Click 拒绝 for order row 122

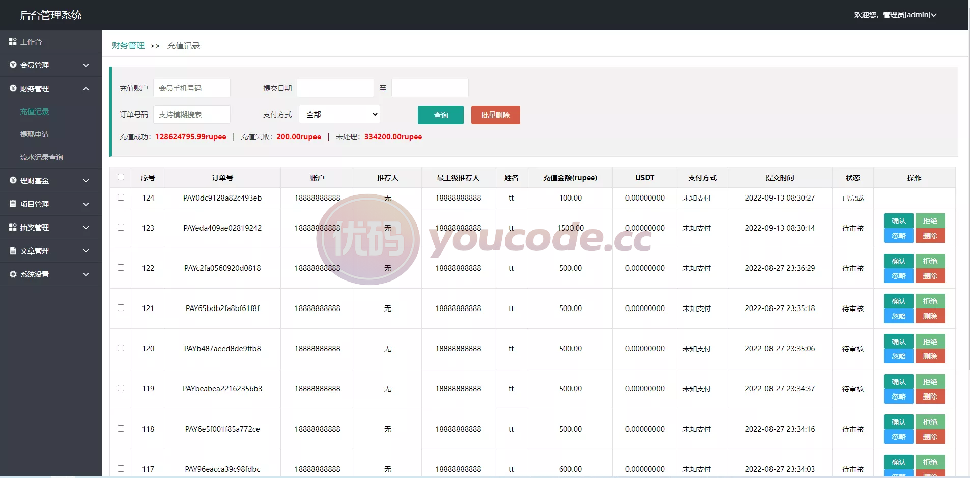point(930,261)
